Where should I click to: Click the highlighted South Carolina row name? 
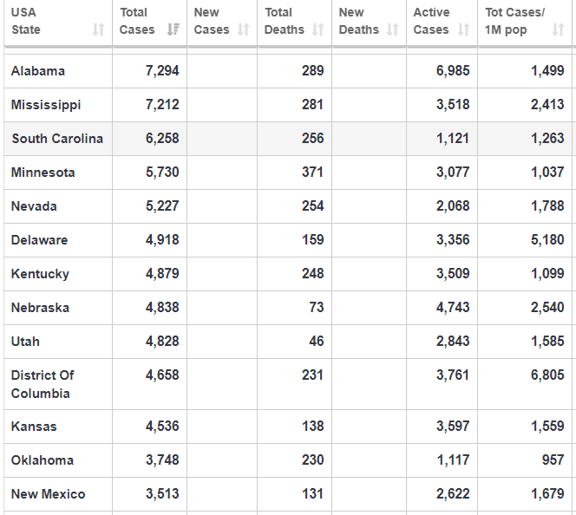[57, 139]
